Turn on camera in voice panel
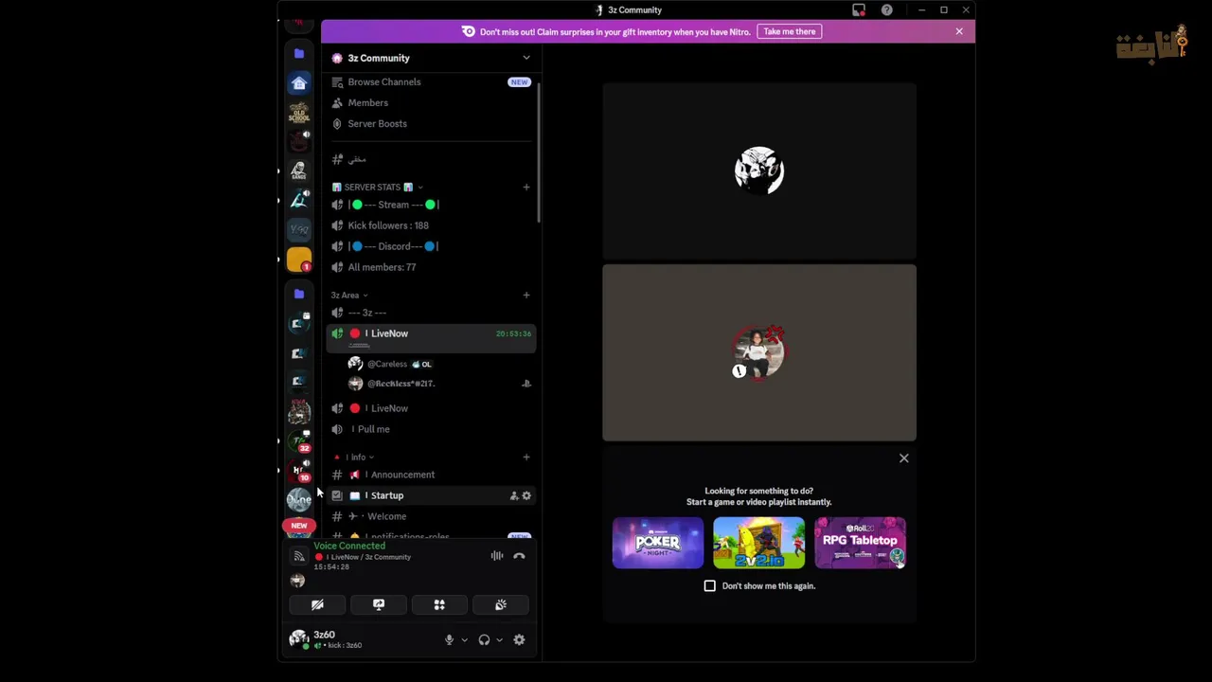Image resolution: width=1212 pixels, height=682 pixels. [317, 604]
